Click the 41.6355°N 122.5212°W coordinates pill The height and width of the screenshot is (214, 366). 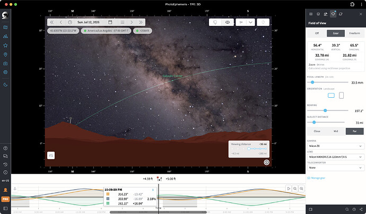[63, 31]
